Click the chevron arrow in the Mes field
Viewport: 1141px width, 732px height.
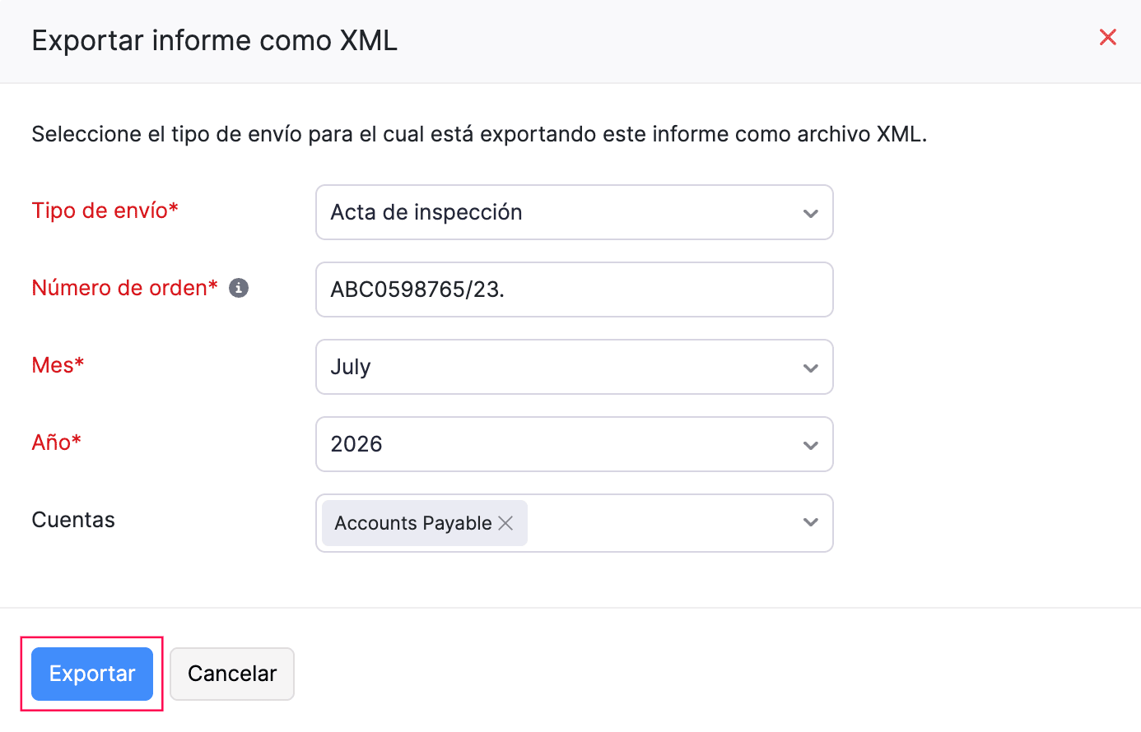[810, 368]
